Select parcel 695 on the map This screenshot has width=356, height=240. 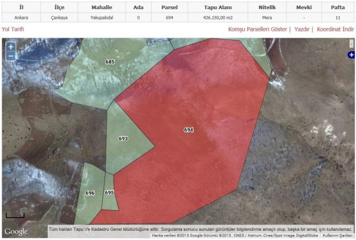(109, 192)
